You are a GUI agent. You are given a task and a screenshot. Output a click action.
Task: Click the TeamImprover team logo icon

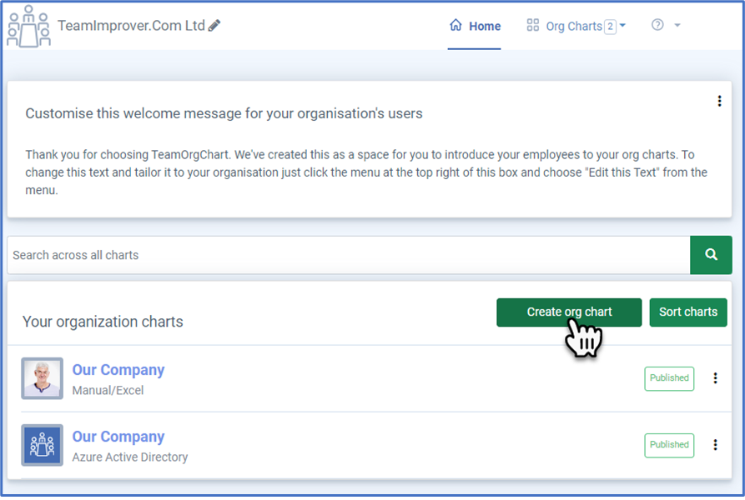pos(28,26)
